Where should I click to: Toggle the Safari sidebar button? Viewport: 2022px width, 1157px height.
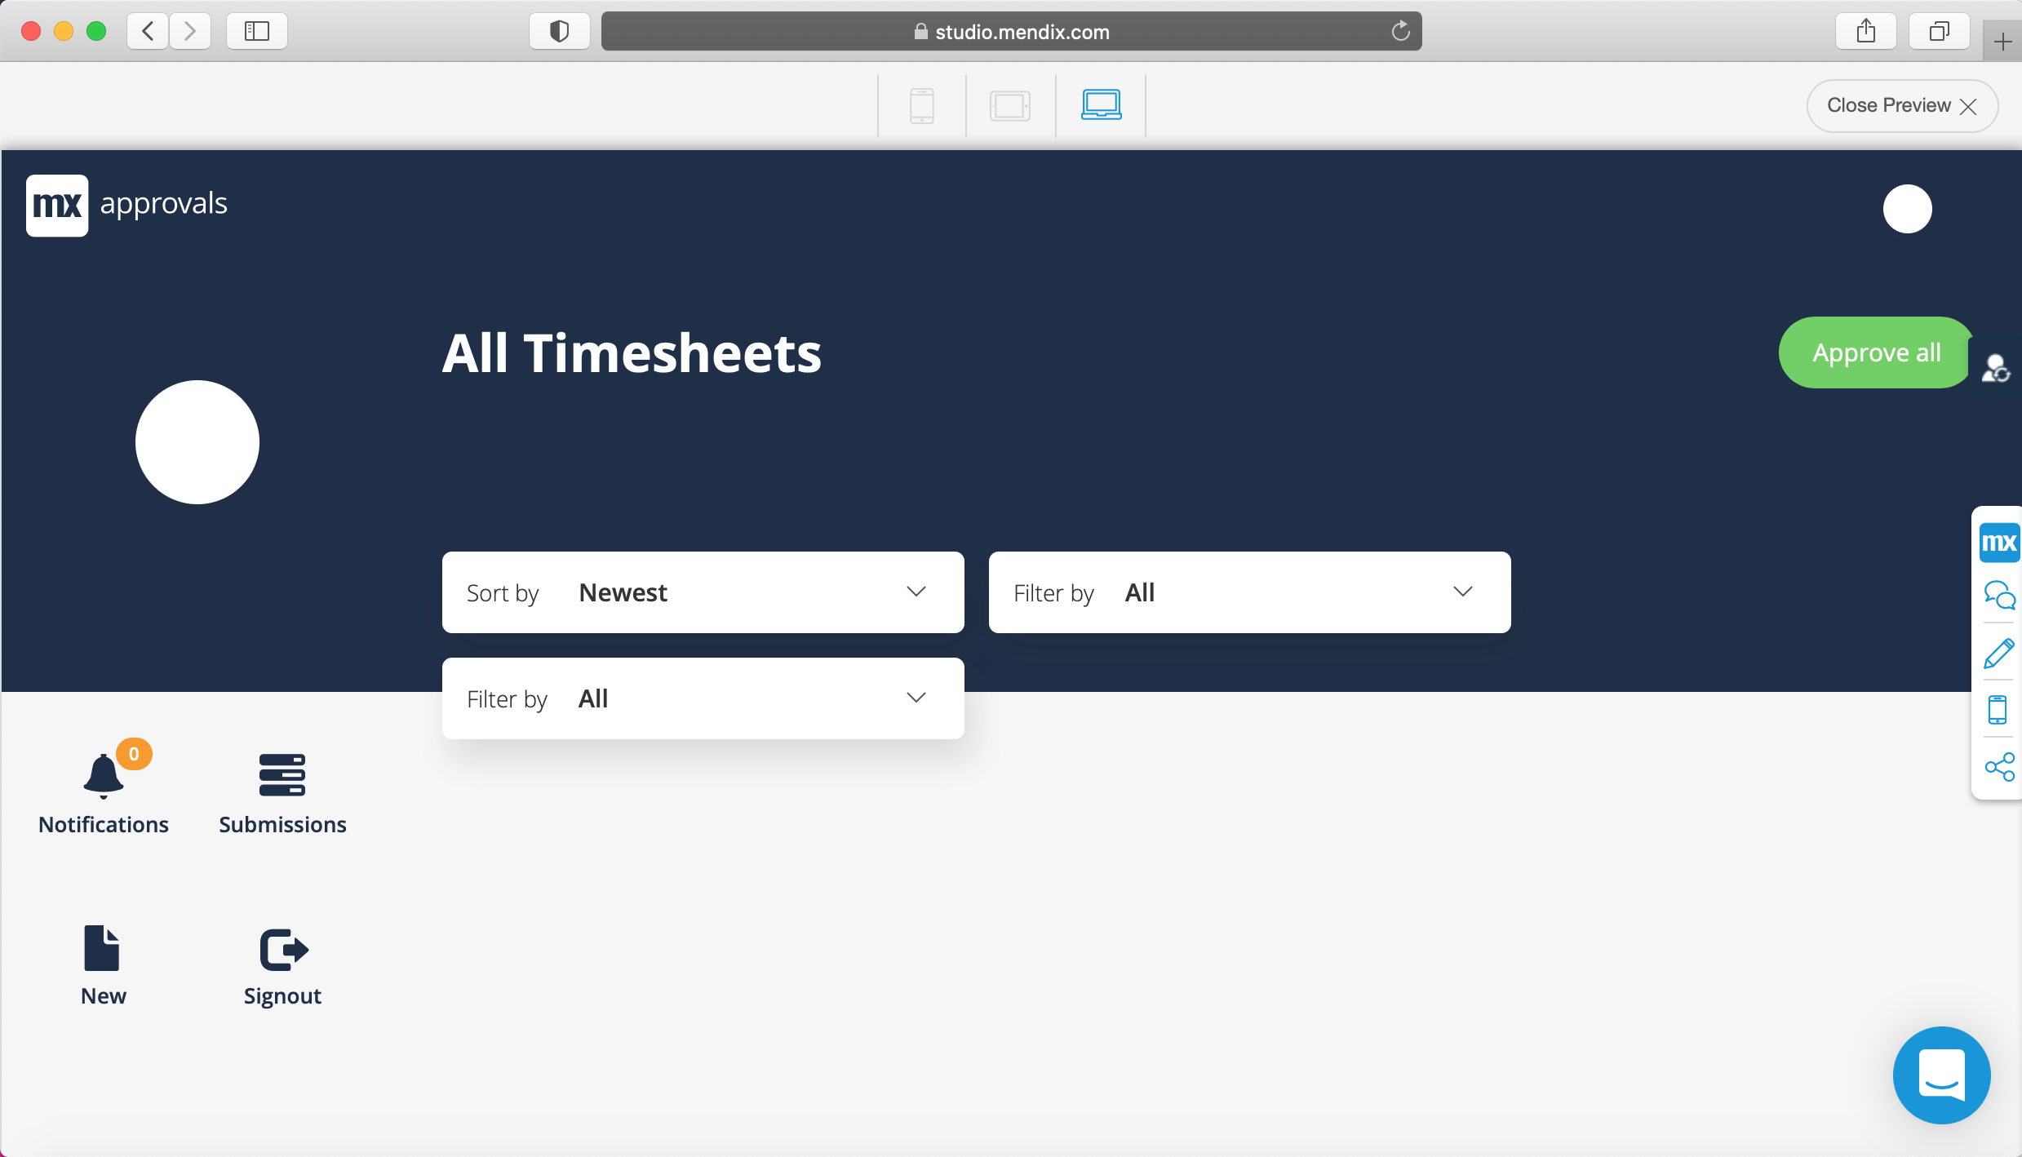pos(257,32)
